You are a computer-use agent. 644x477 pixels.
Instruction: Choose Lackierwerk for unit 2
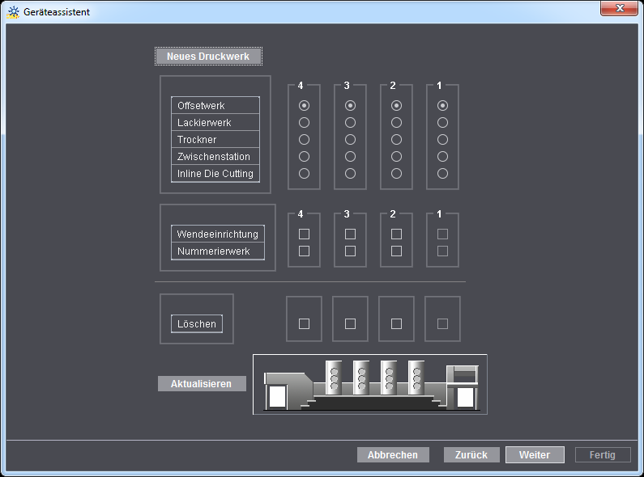(x=397, y=123)
